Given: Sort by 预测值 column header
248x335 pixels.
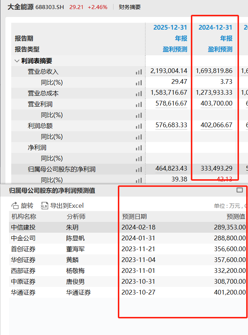Looking at the screenshot, I should click(x=236, y=216).
